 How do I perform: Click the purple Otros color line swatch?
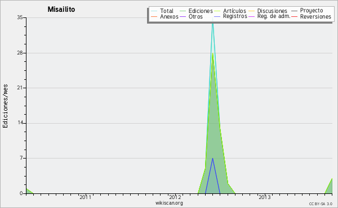tap(183, 16)
